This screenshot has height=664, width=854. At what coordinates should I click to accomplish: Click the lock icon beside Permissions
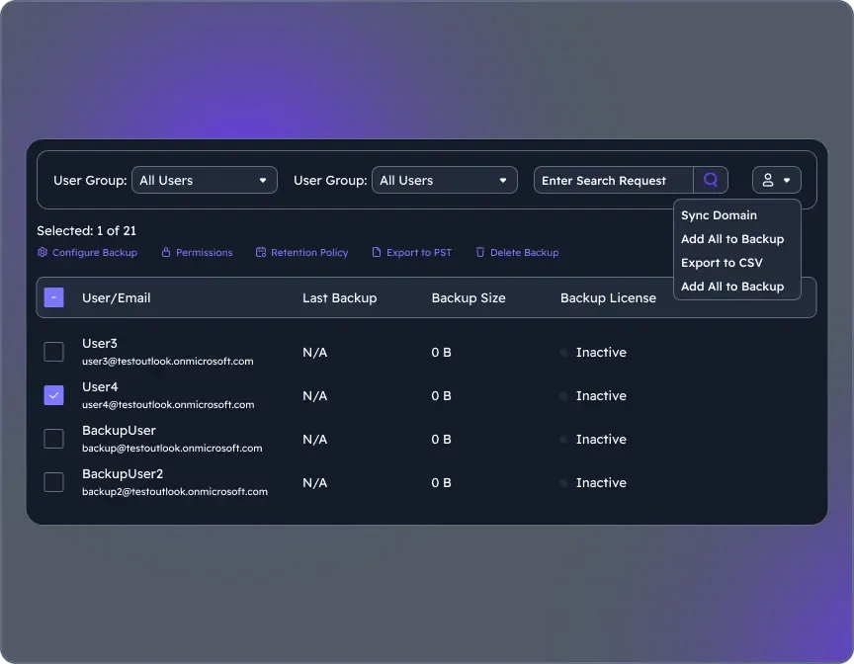pyautogui.click(x=166, y=253)
